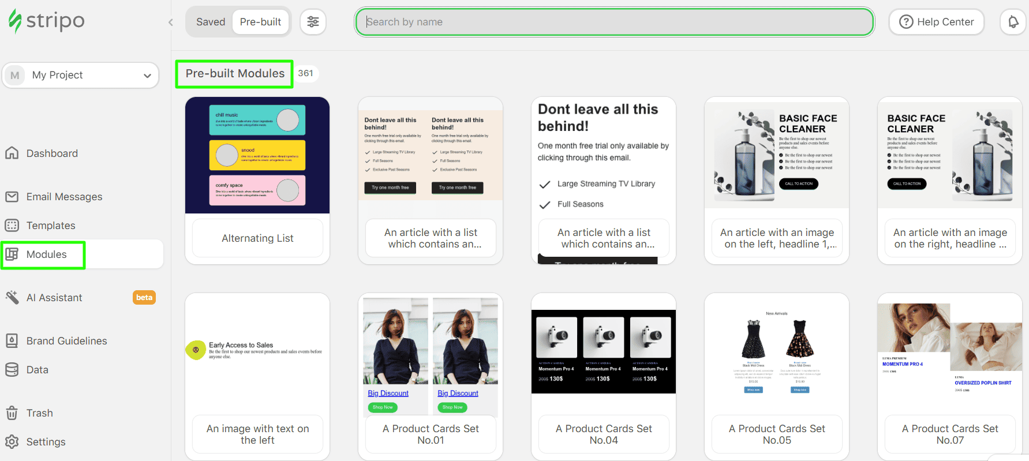Switch to the Saved tab
This screenshot has height=461, width=1029.
[211, 22]
